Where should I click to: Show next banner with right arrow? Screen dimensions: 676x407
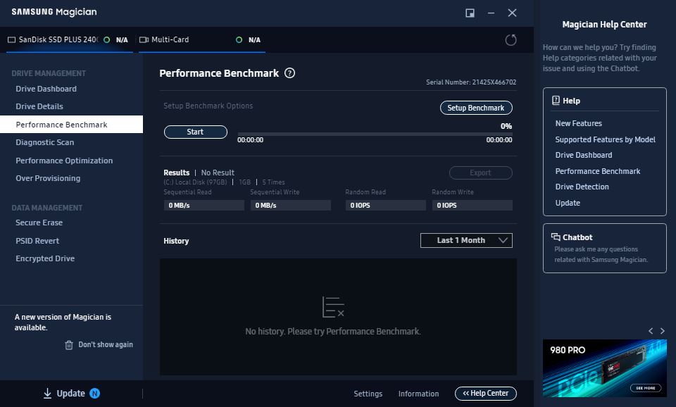(663, 331)
